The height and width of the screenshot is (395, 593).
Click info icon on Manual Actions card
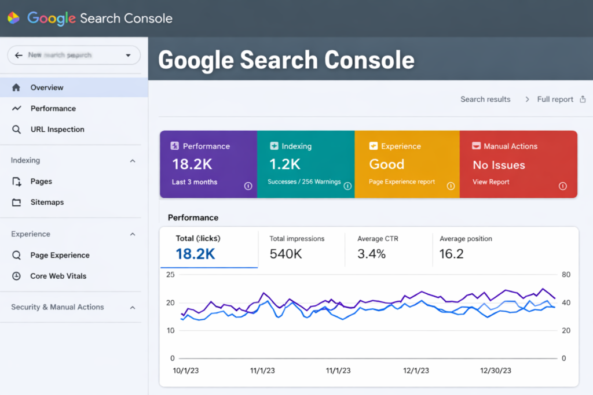pyautogui.click(x=563, y=186)
